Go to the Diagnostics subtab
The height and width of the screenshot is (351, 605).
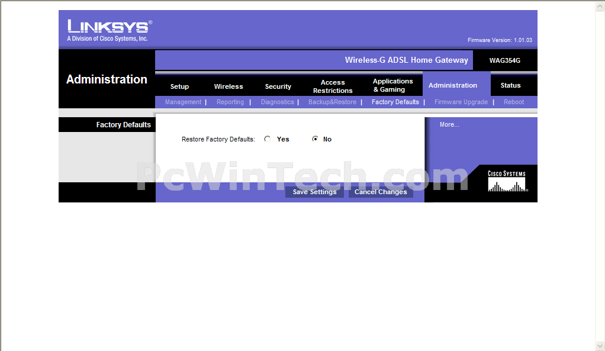coord(278,102)
